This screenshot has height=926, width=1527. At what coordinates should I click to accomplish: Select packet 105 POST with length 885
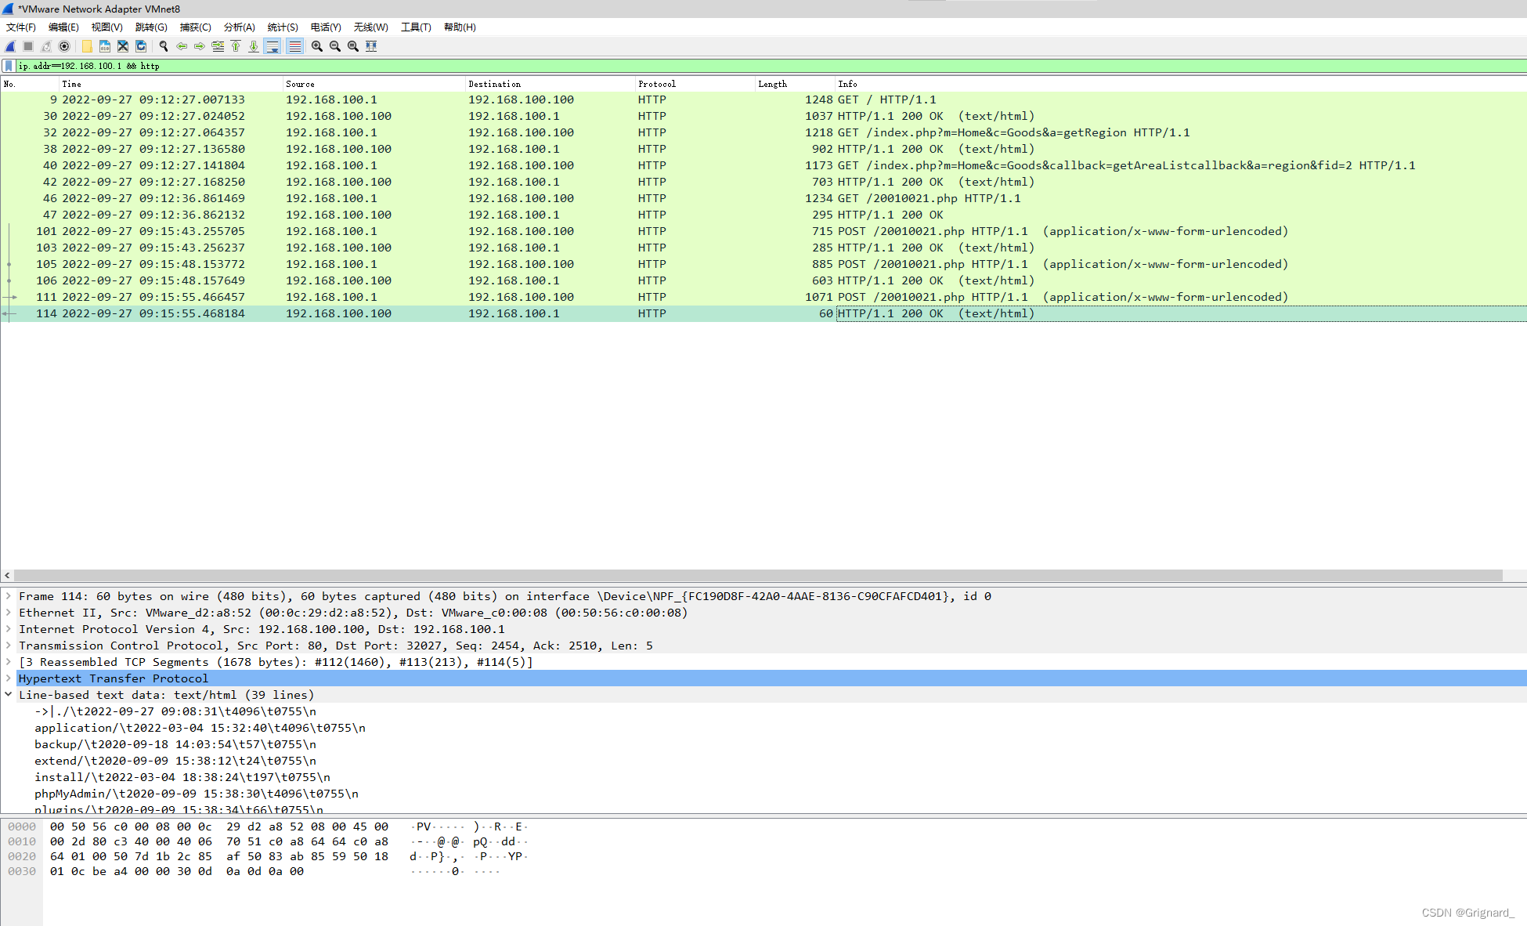tap(763, 264)
